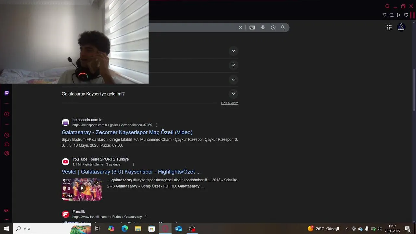The height and width of the screenshot is (234, 416).
Task: Expand the first related question chevron
Action: [x=233, y=51]
